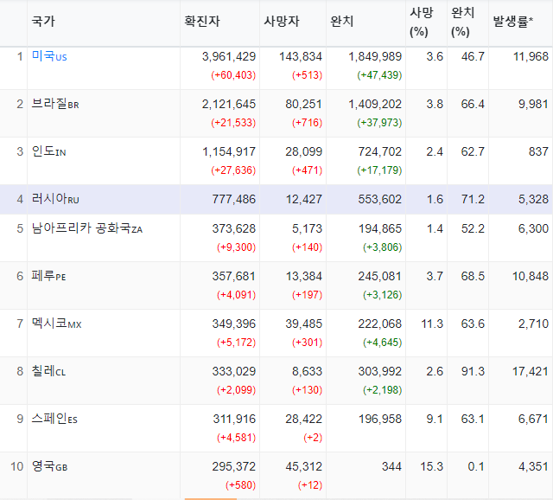Select the 칠레 CL row
553x500 pixels.
[276, 381]
